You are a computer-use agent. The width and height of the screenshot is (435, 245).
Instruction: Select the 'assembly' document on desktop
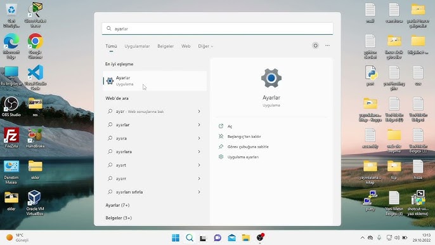pyautogui.click(x=370, y=138)
